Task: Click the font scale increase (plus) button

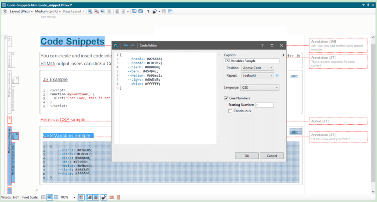Action: pos(56,197)
